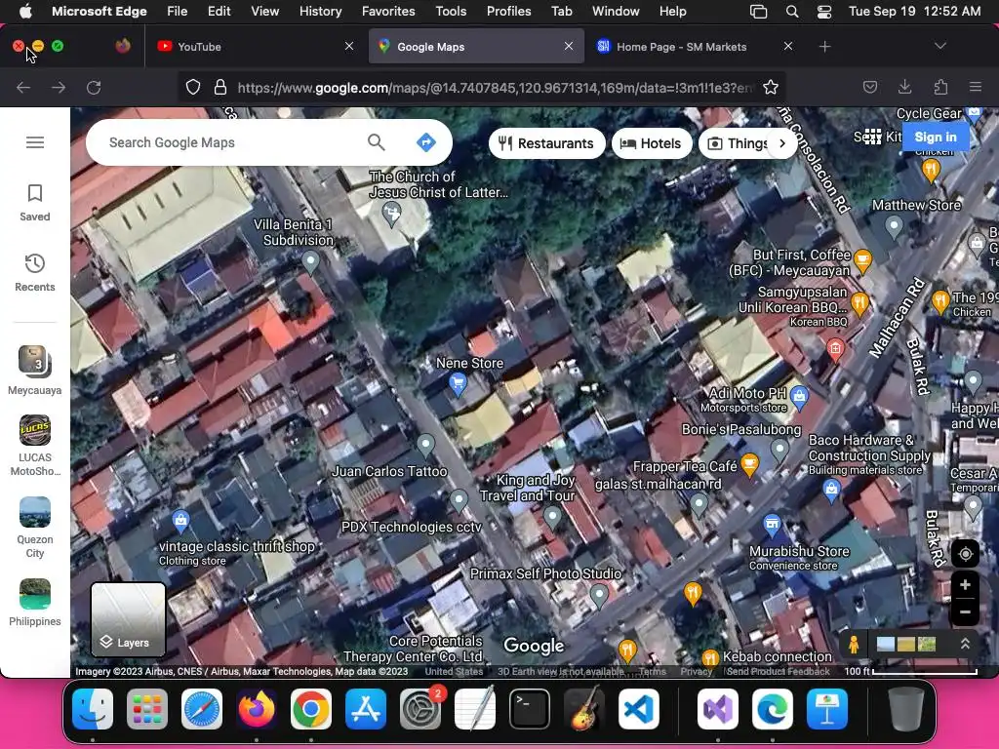999x749 pixels.
Task: Open Recents history in sidebar
Action: (35, 273)
